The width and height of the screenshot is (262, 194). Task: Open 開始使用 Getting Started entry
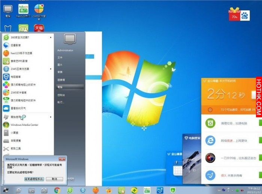pyautogui.click(x=28, y=117)
